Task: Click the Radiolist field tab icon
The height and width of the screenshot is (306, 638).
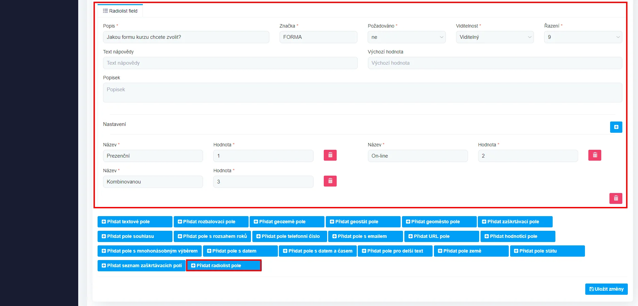Action: click(105, 11)
